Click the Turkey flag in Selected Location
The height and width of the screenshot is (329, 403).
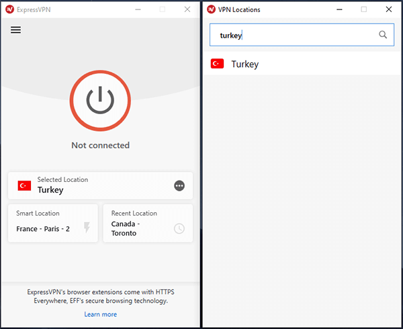pyautogui.click(x=24, y=186)
